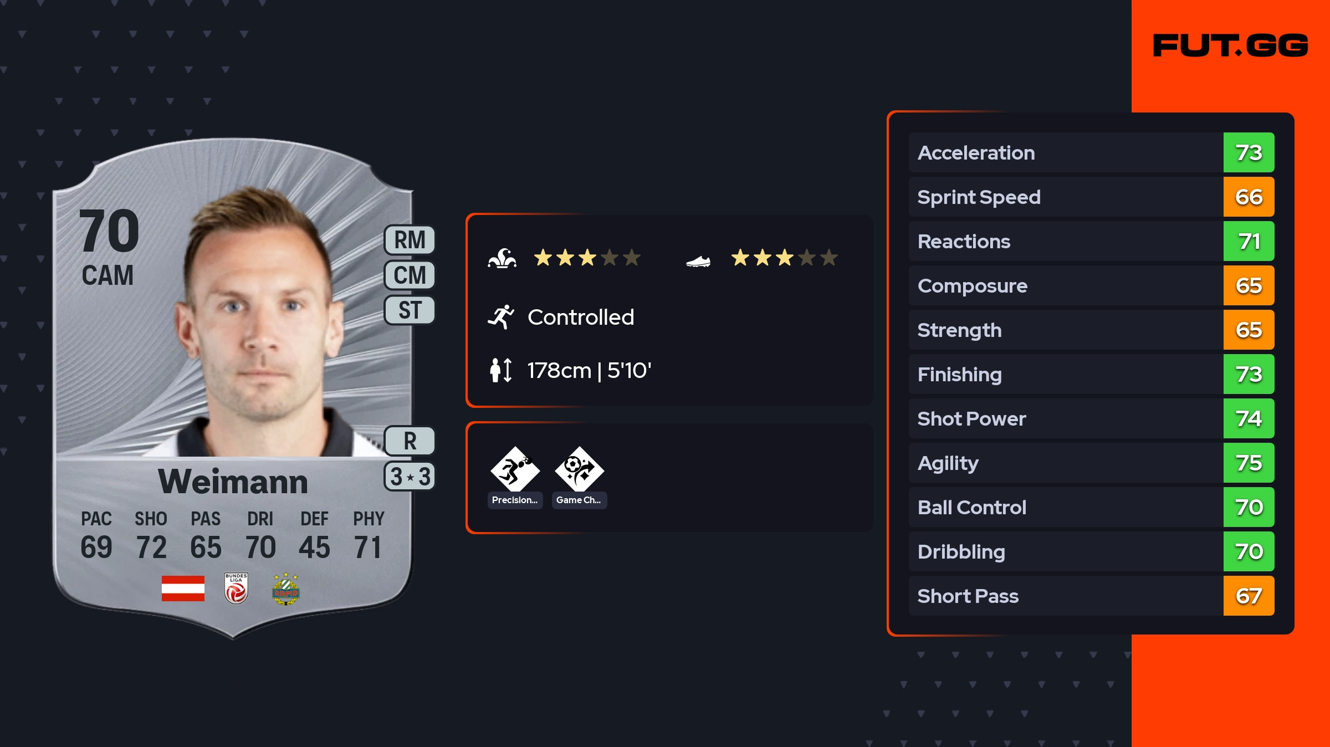
Task: Click the green Acceleration 73 rating box
Action: [x=1249, y=153]
